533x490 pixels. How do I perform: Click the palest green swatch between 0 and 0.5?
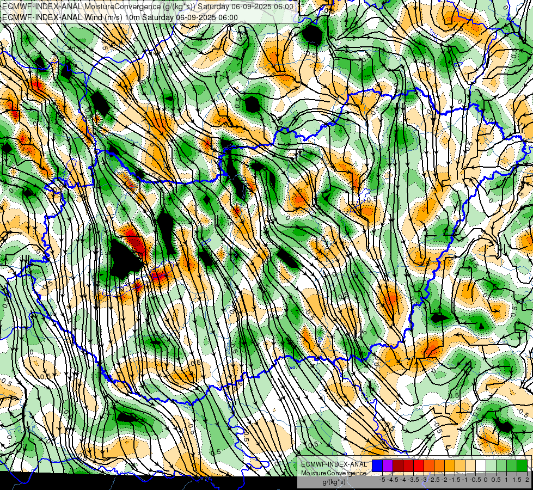pos(491,466)
